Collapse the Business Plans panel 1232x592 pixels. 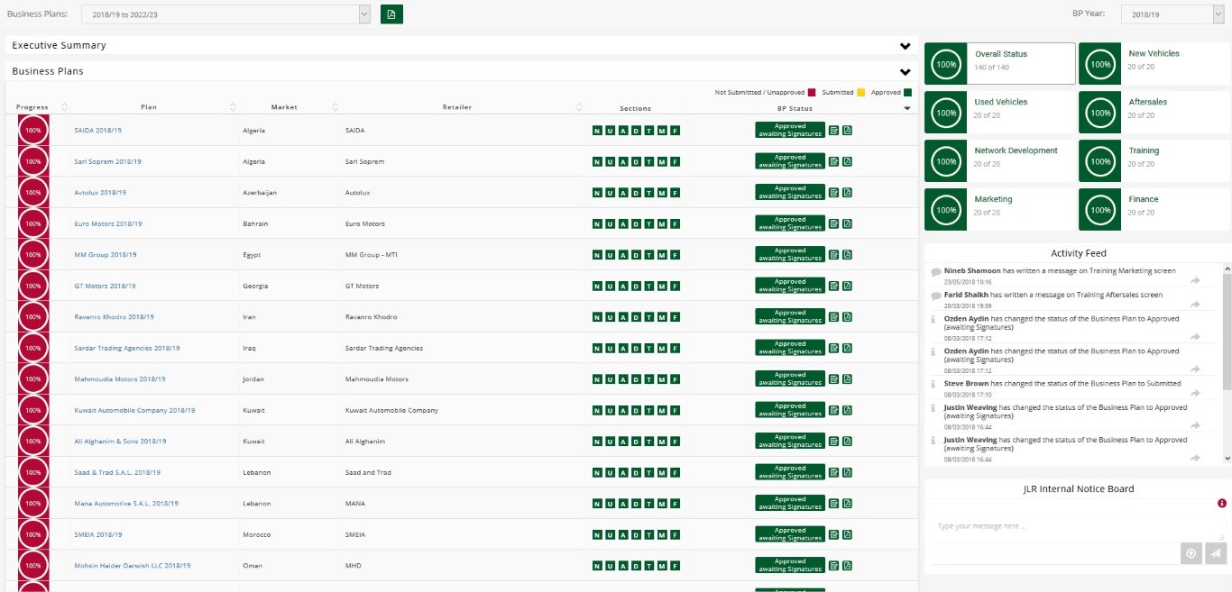pos(905,72)
